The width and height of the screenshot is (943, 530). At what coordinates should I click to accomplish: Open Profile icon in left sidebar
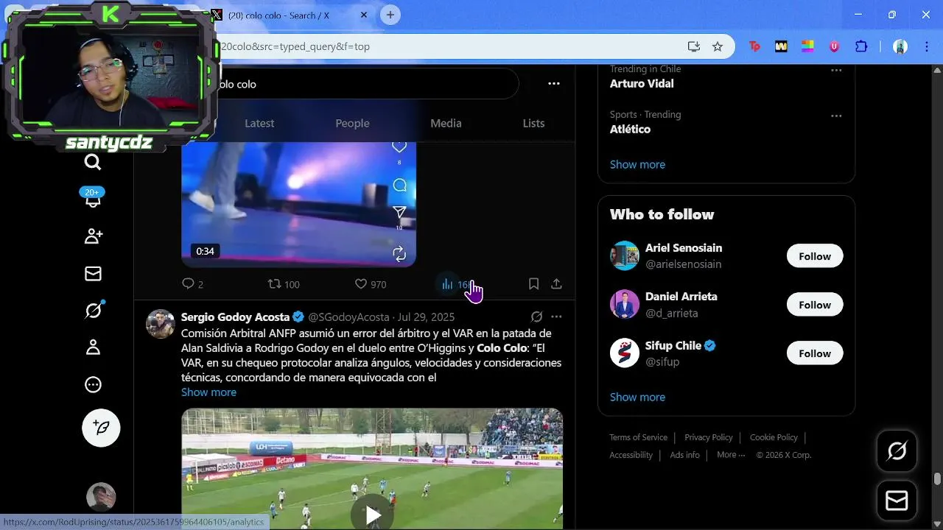coord(94,347)
